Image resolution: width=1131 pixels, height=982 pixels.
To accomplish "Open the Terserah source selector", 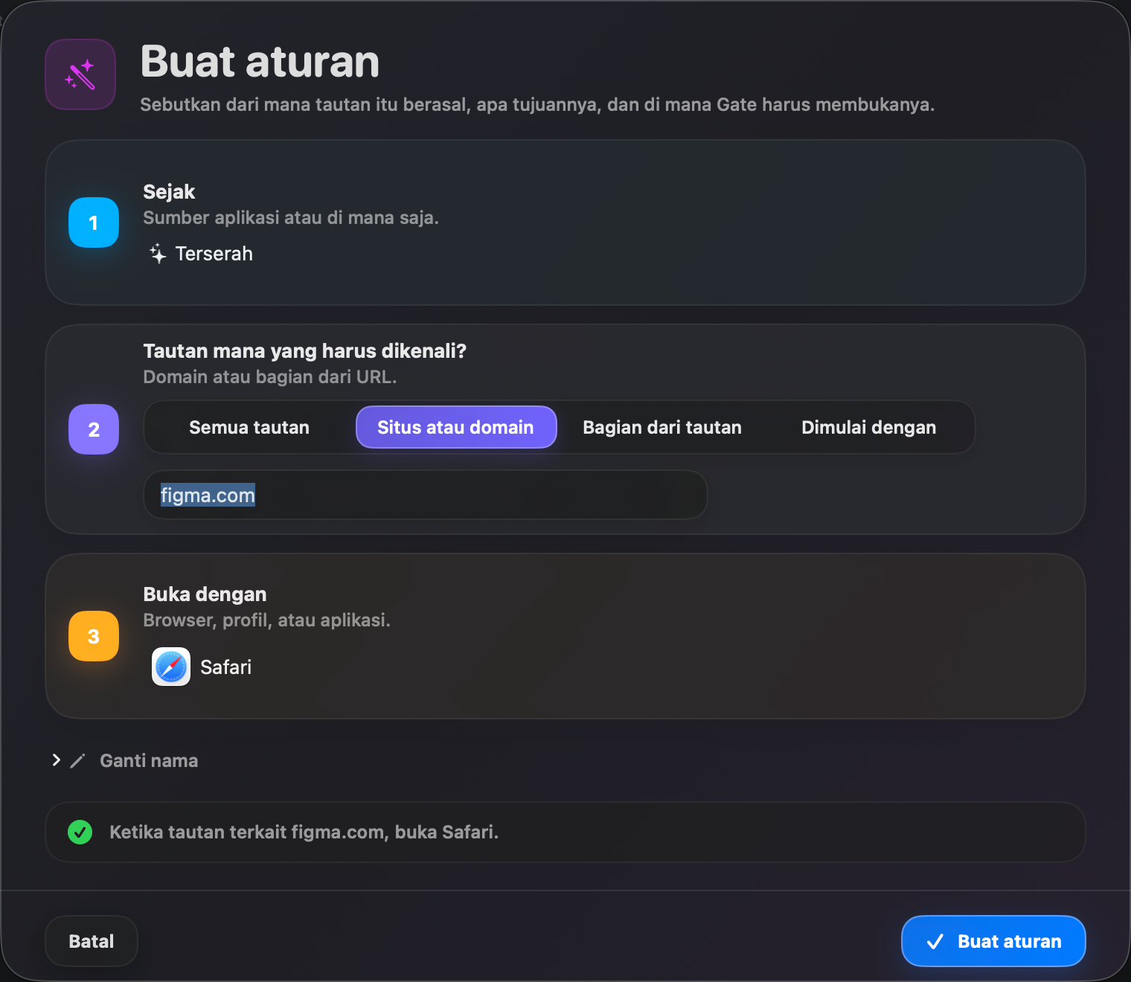I will [x=201, y=254].
